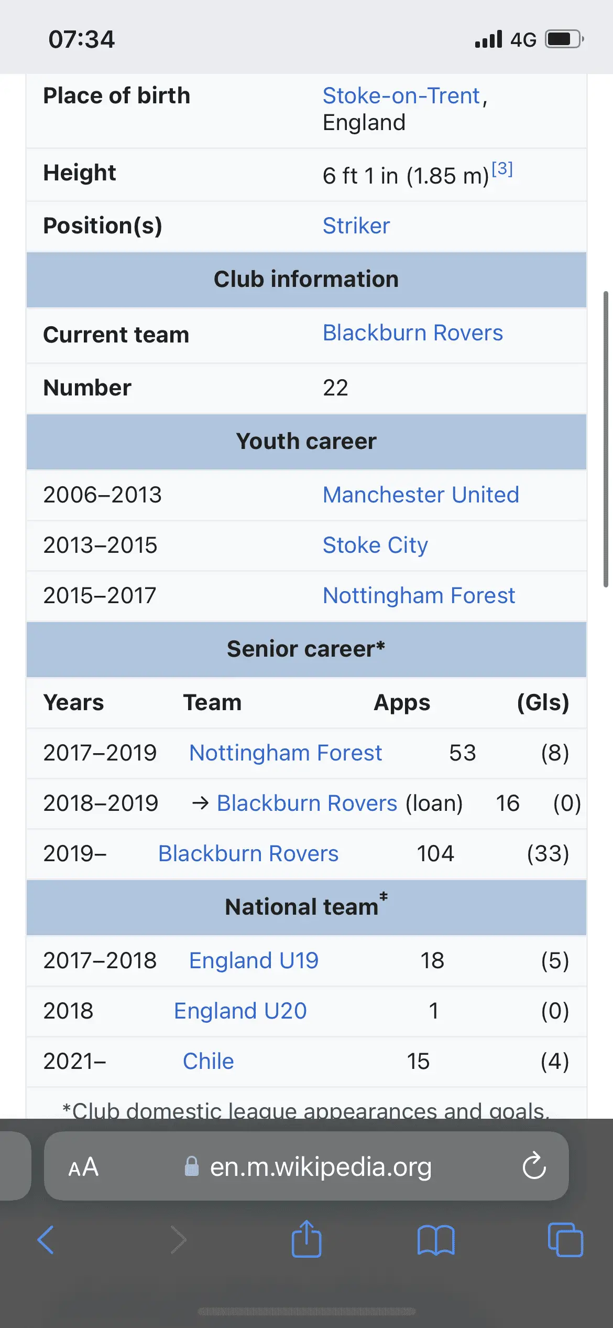This screenshot has width=613, height=1328.
Task: Tap the en.m.wikipedia.org address field
Action: (x=320, y=1166)
